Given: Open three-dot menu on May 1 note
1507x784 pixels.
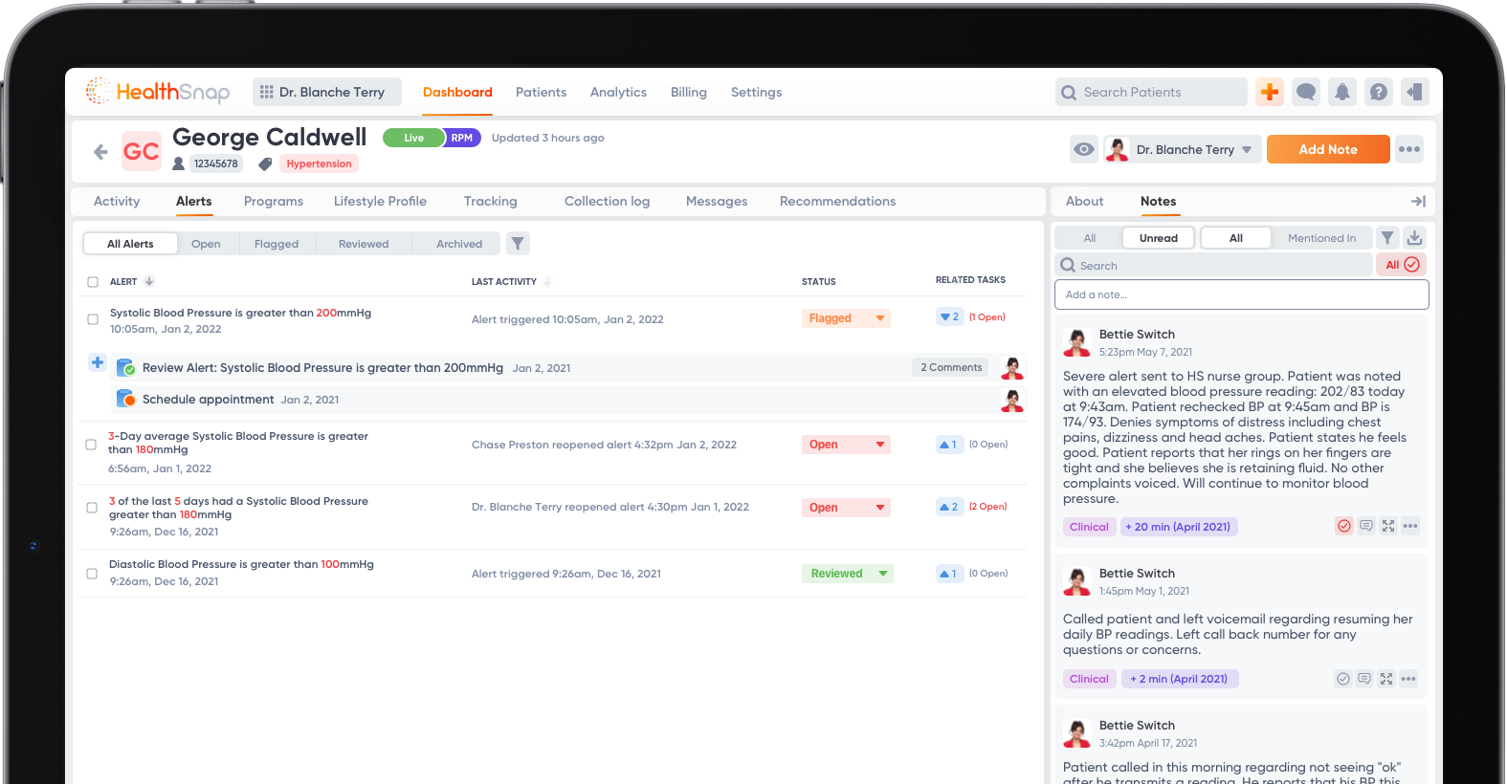Looking at the screenshot, I should click(x=1408, y=679).
